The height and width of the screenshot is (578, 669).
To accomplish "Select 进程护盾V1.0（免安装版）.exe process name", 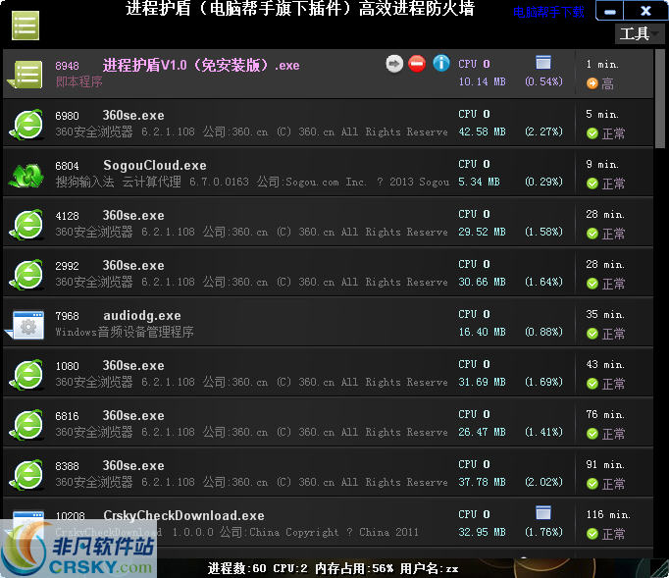I will pyautogui.click(x=201, y=66).
